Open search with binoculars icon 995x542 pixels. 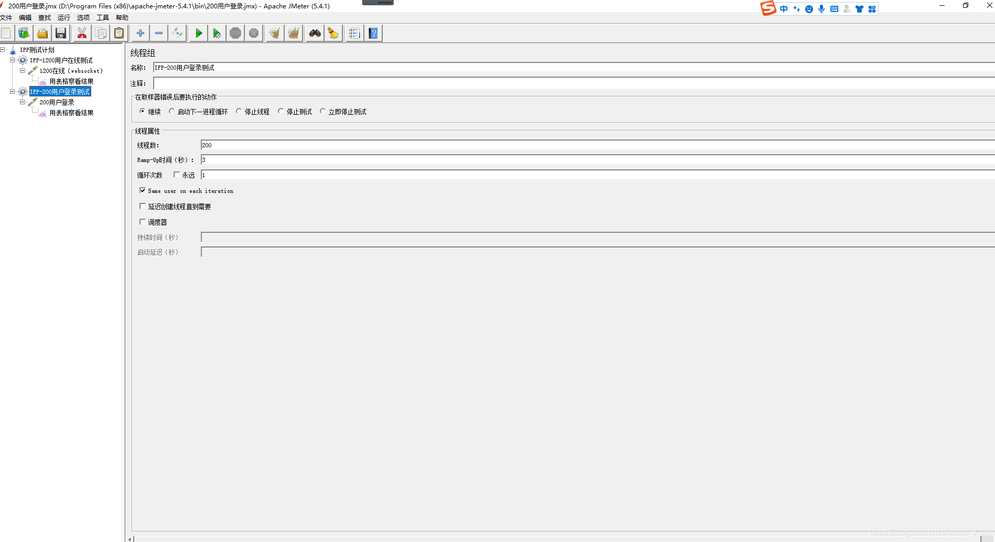[x=315, y=33]
